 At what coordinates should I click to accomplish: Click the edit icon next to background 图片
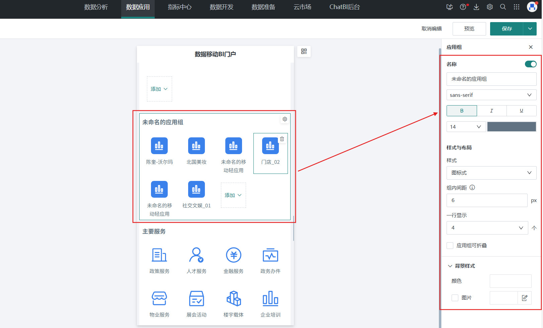[525, 298]
